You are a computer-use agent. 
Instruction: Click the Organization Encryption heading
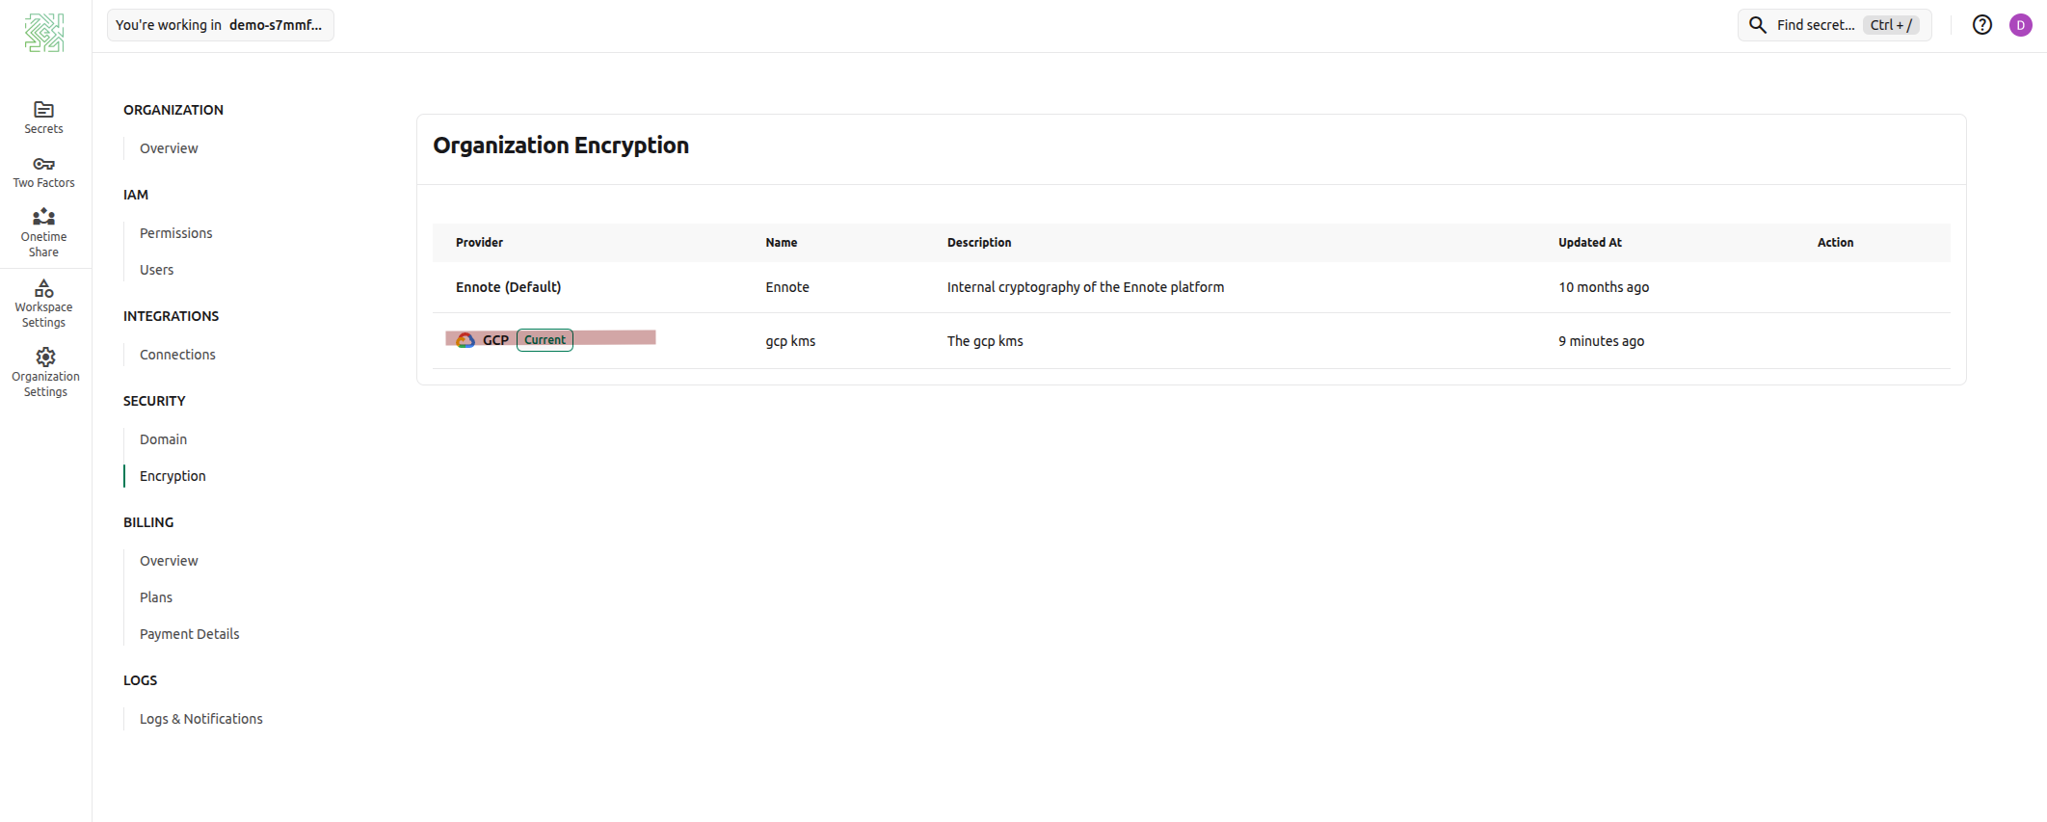pyautogui.click(x=561, y=146)
